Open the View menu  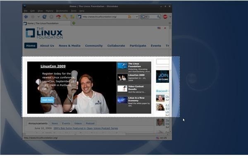pos(40,11)
